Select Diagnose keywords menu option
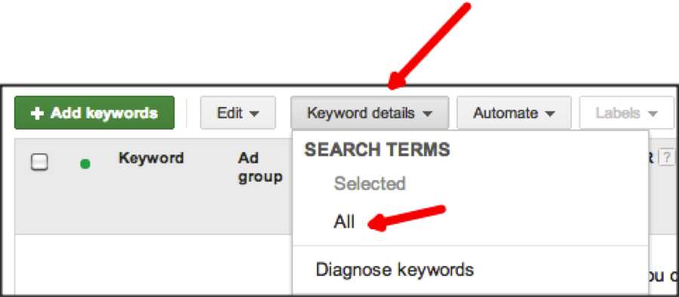This screenshot has height=297, width=679. point(395,269)
